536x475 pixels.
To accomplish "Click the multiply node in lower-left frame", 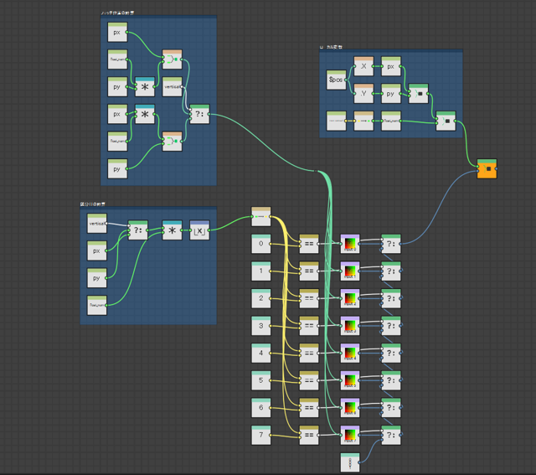I will (x=172, y=230).
